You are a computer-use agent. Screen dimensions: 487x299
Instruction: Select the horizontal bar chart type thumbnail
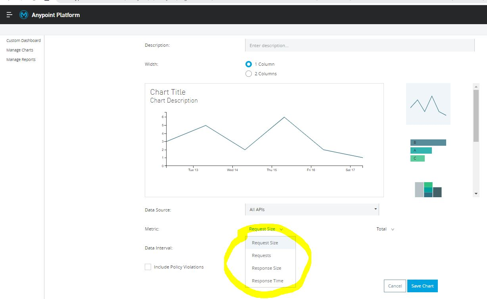[428, 150]
